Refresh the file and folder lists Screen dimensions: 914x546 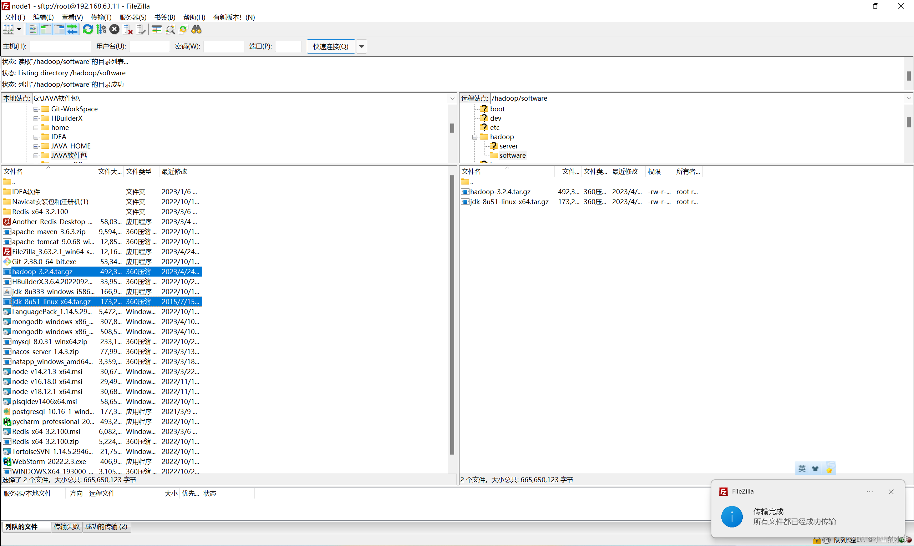[87, 29]
